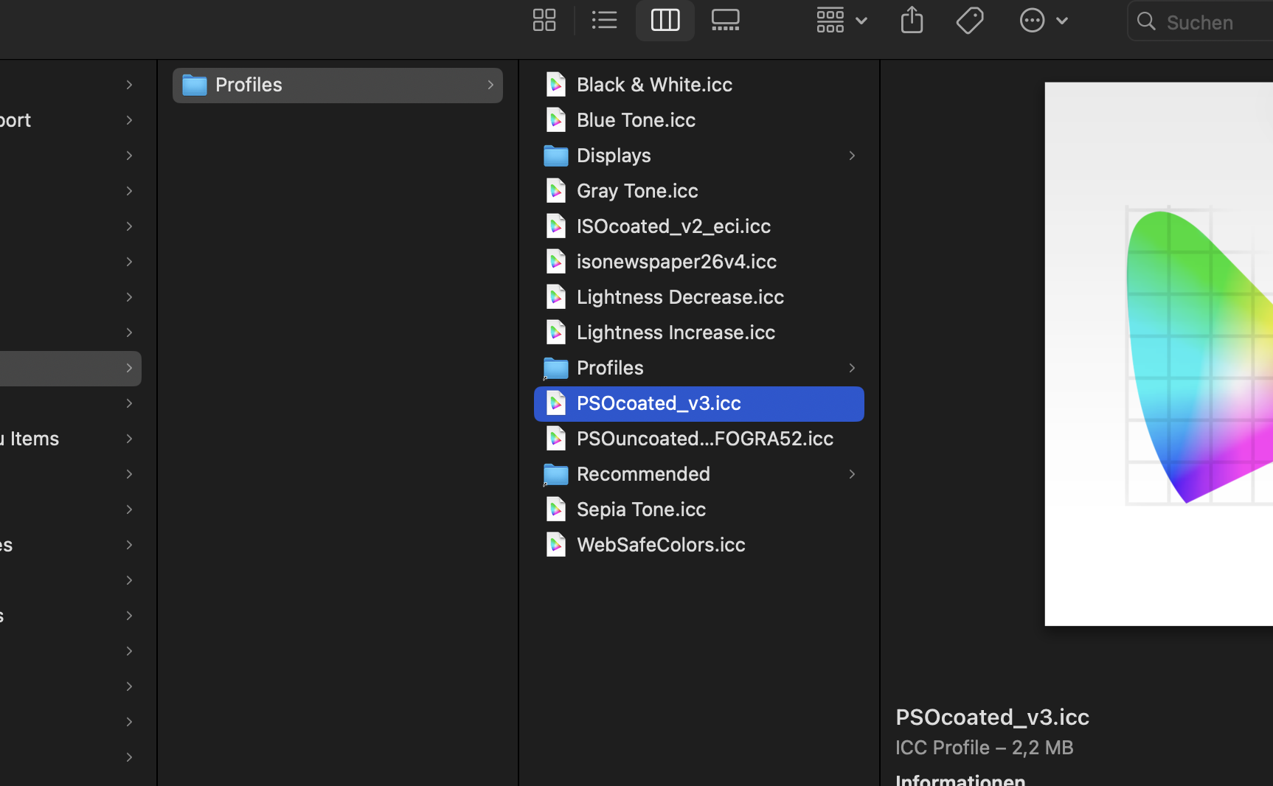
Task: Click the Gray Tone.icc file icon
Action: (555, 191)
